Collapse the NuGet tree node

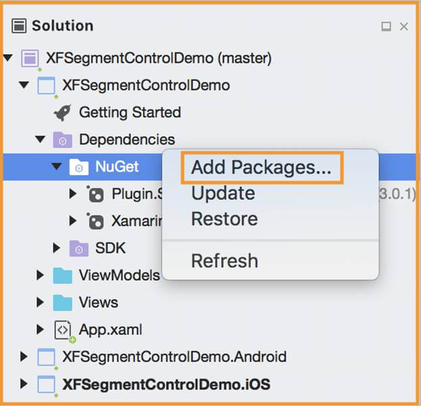point(57,167)
